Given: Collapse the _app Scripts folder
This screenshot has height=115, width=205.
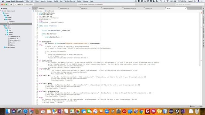Looking at the screenshot, I should pos(4,19).
